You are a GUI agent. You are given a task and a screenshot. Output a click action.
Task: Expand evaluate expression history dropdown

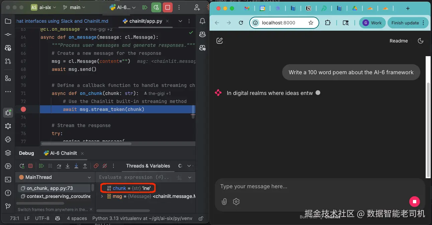(x=189, y=177)
